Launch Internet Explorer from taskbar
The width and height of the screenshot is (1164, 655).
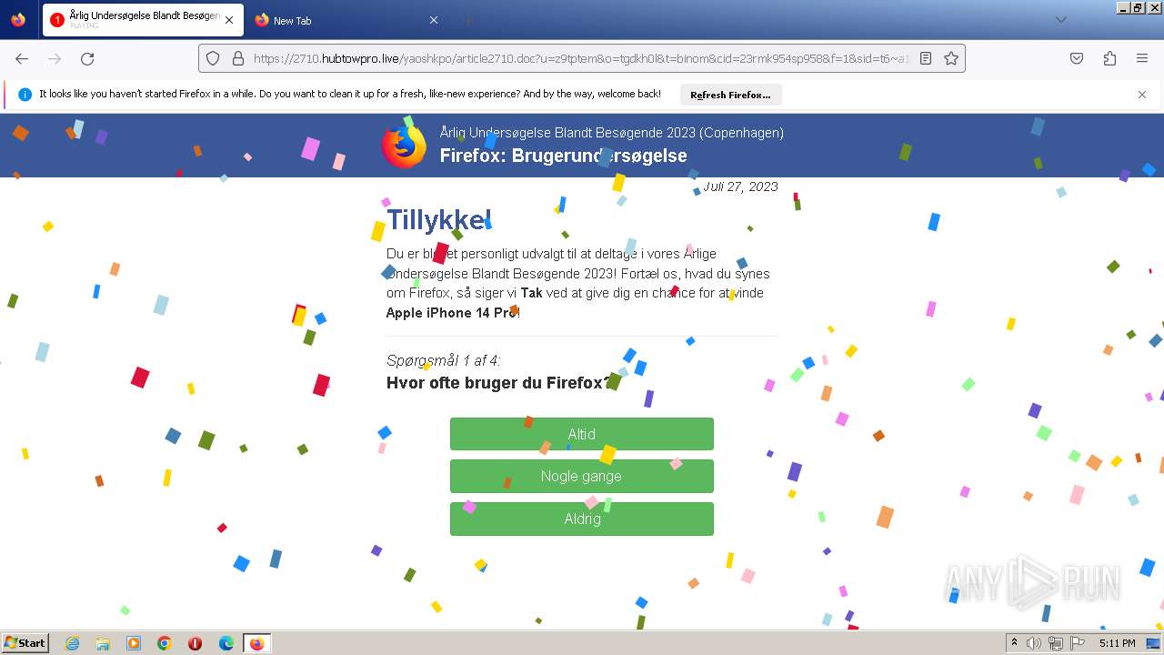[72, 643]
